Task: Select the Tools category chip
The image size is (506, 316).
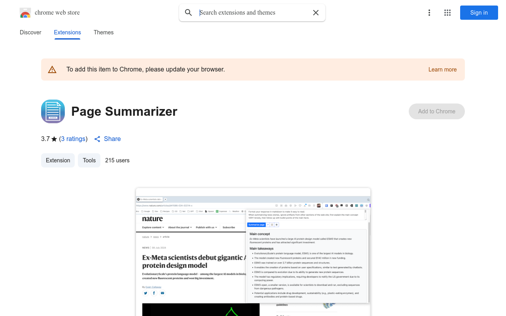Action: tap(89, 160)
